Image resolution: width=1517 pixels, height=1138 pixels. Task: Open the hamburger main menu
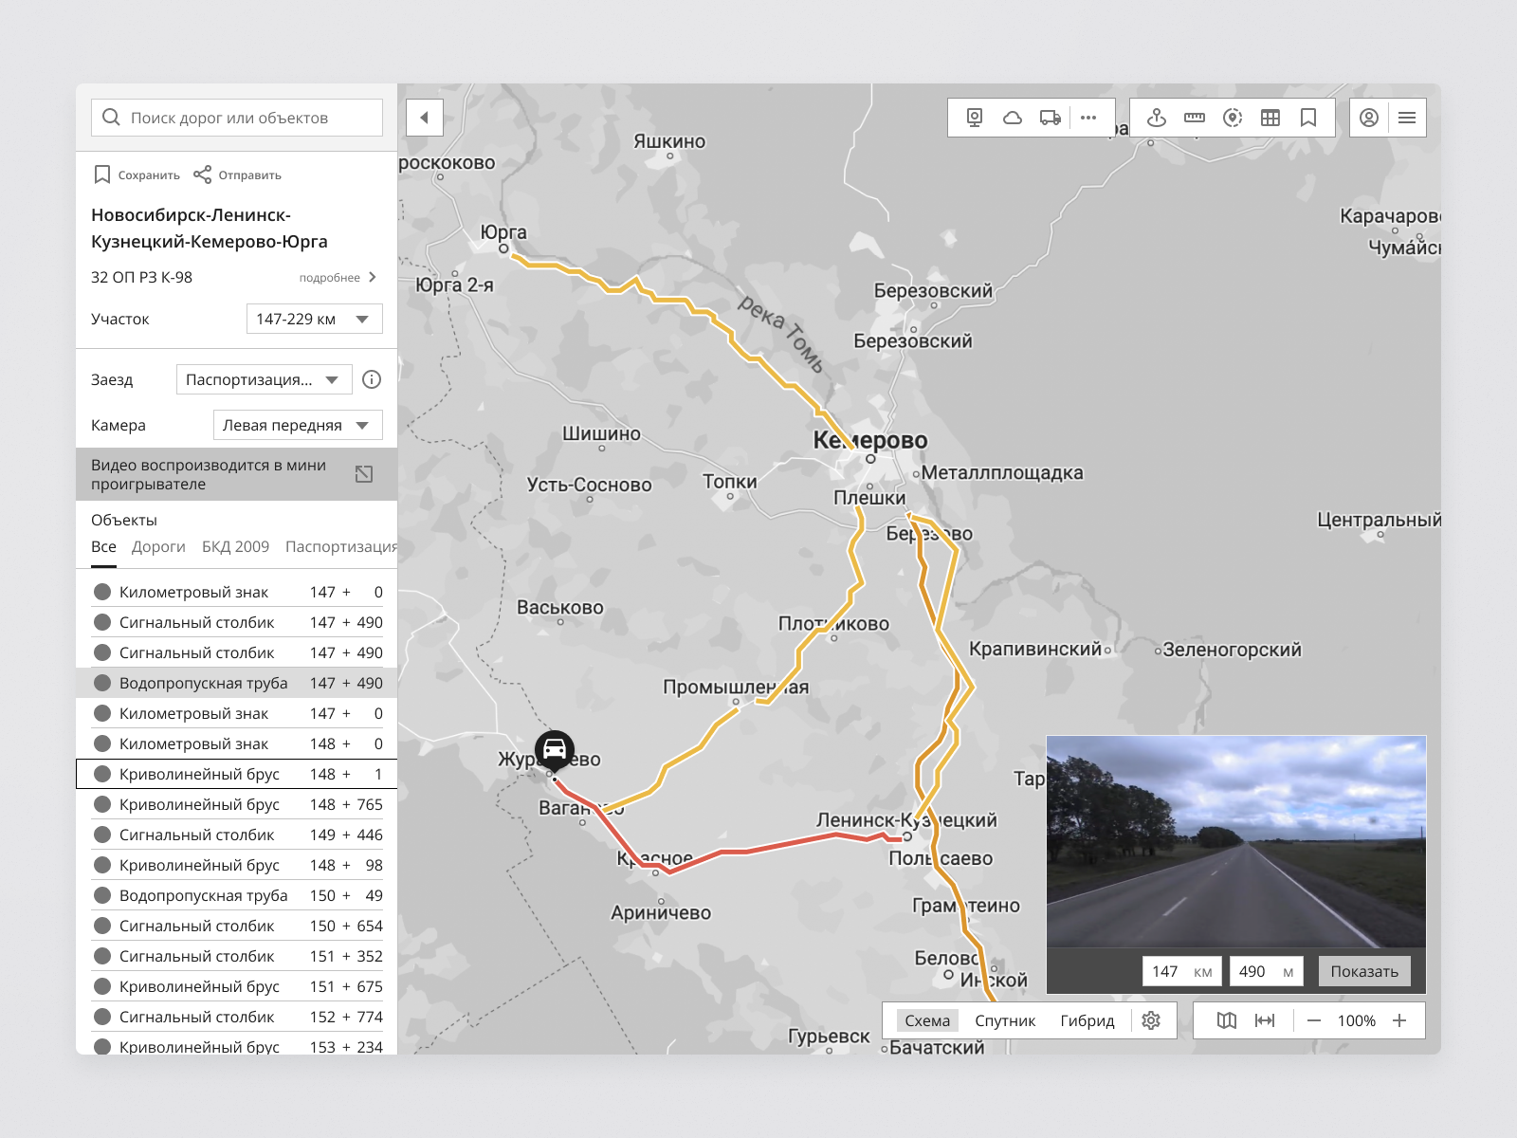(1407, 118)
